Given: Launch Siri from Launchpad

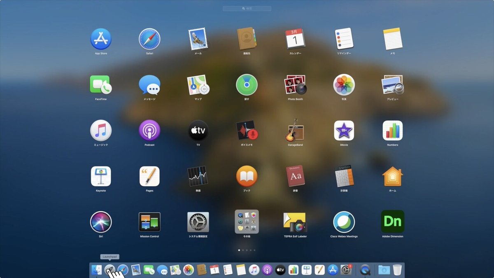Looking at the screenshot, I should pos(101,222).
